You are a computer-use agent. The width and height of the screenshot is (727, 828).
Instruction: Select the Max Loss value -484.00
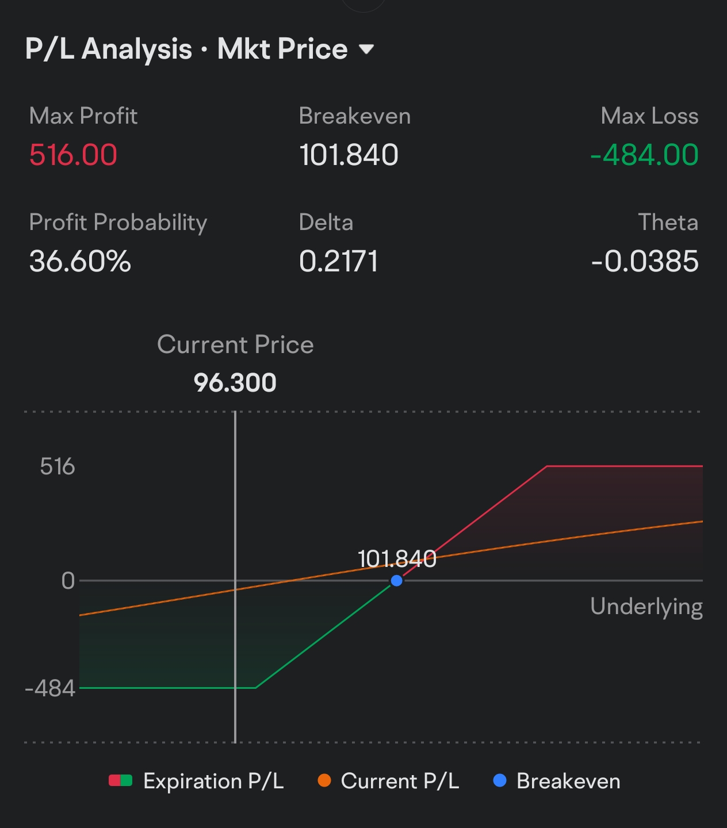(x=645, y=155)
